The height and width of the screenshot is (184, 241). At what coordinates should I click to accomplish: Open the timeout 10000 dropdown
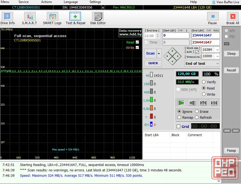click(218, 56)
